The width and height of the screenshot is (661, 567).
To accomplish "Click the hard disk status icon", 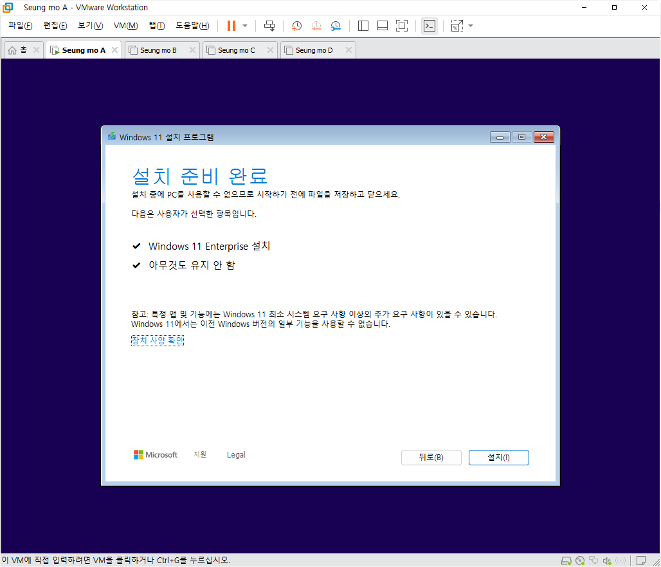I will pyautogui.click(x=566, y=561).
